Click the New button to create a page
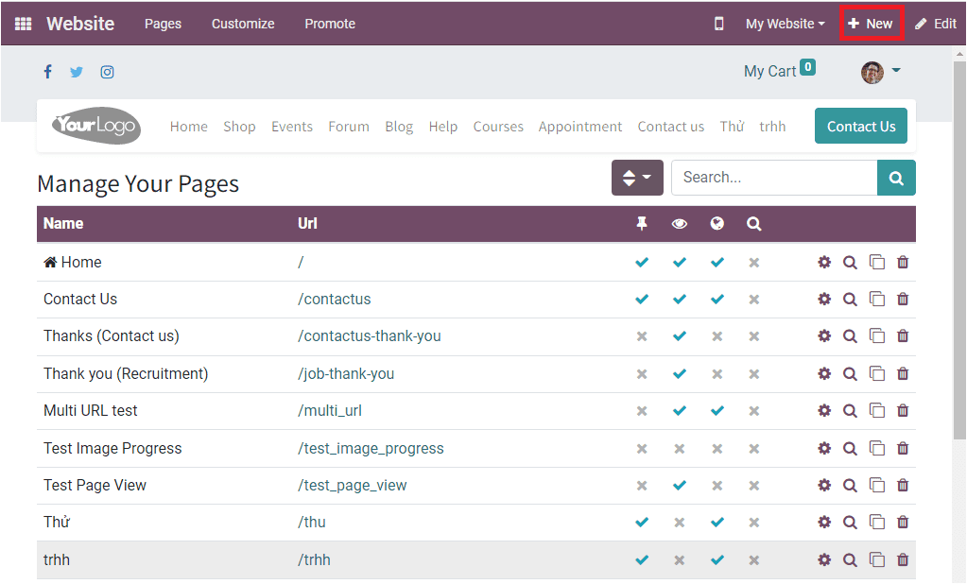The width and height of the screenshot is (967, 584). [x=871, y=23]
